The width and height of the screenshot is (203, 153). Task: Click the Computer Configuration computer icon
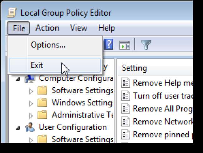tap(30, 78)
